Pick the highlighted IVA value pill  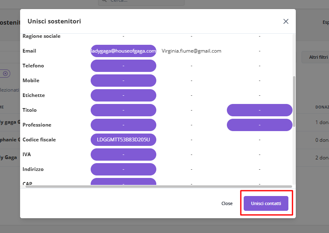coord(123,155)
